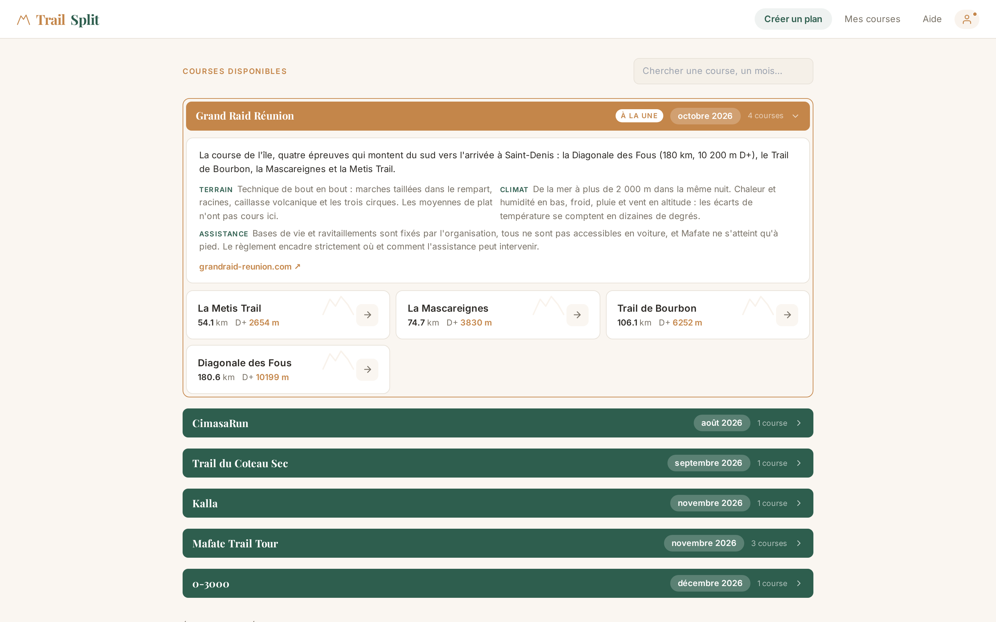Click La Mascareignes mountain profile graphic
Screen dimensions: 996x622
coord(548,306)
